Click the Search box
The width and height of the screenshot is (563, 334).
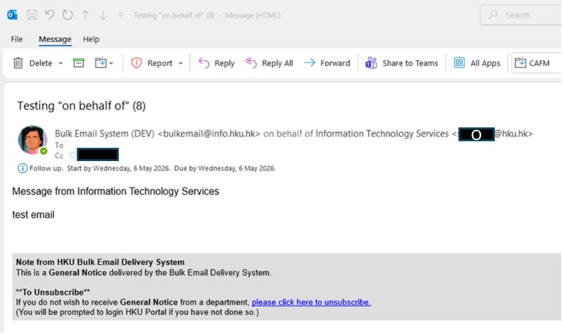[x=521, y=15]
